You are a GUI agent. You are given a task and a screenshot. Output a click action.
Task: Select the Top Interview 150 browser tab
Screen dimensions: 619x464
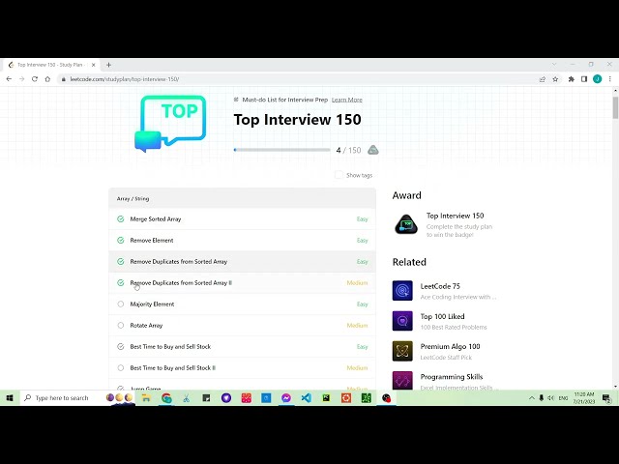click(50, 65)
